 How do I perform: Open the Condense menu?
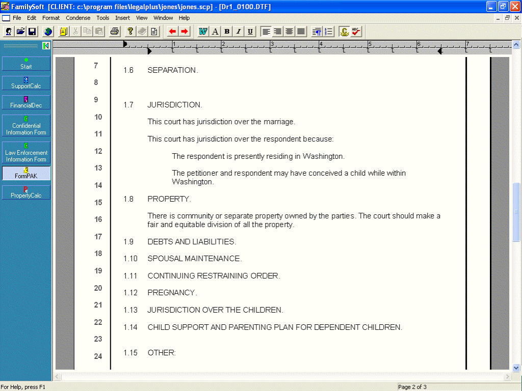[x=78, y=18]
